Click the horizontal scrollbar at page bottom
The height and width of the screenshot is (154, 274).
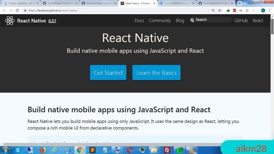click(x=112, y=145)
